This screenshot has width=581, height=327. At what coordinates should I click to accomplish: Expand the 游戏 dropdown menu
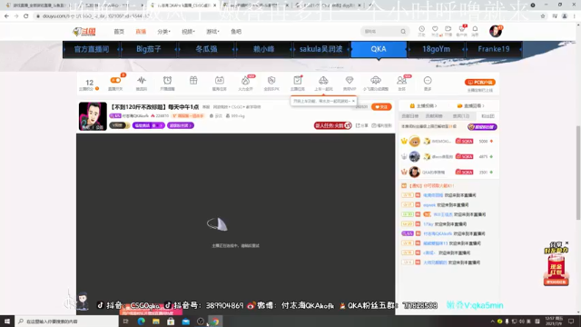click(x=212, y=32)
